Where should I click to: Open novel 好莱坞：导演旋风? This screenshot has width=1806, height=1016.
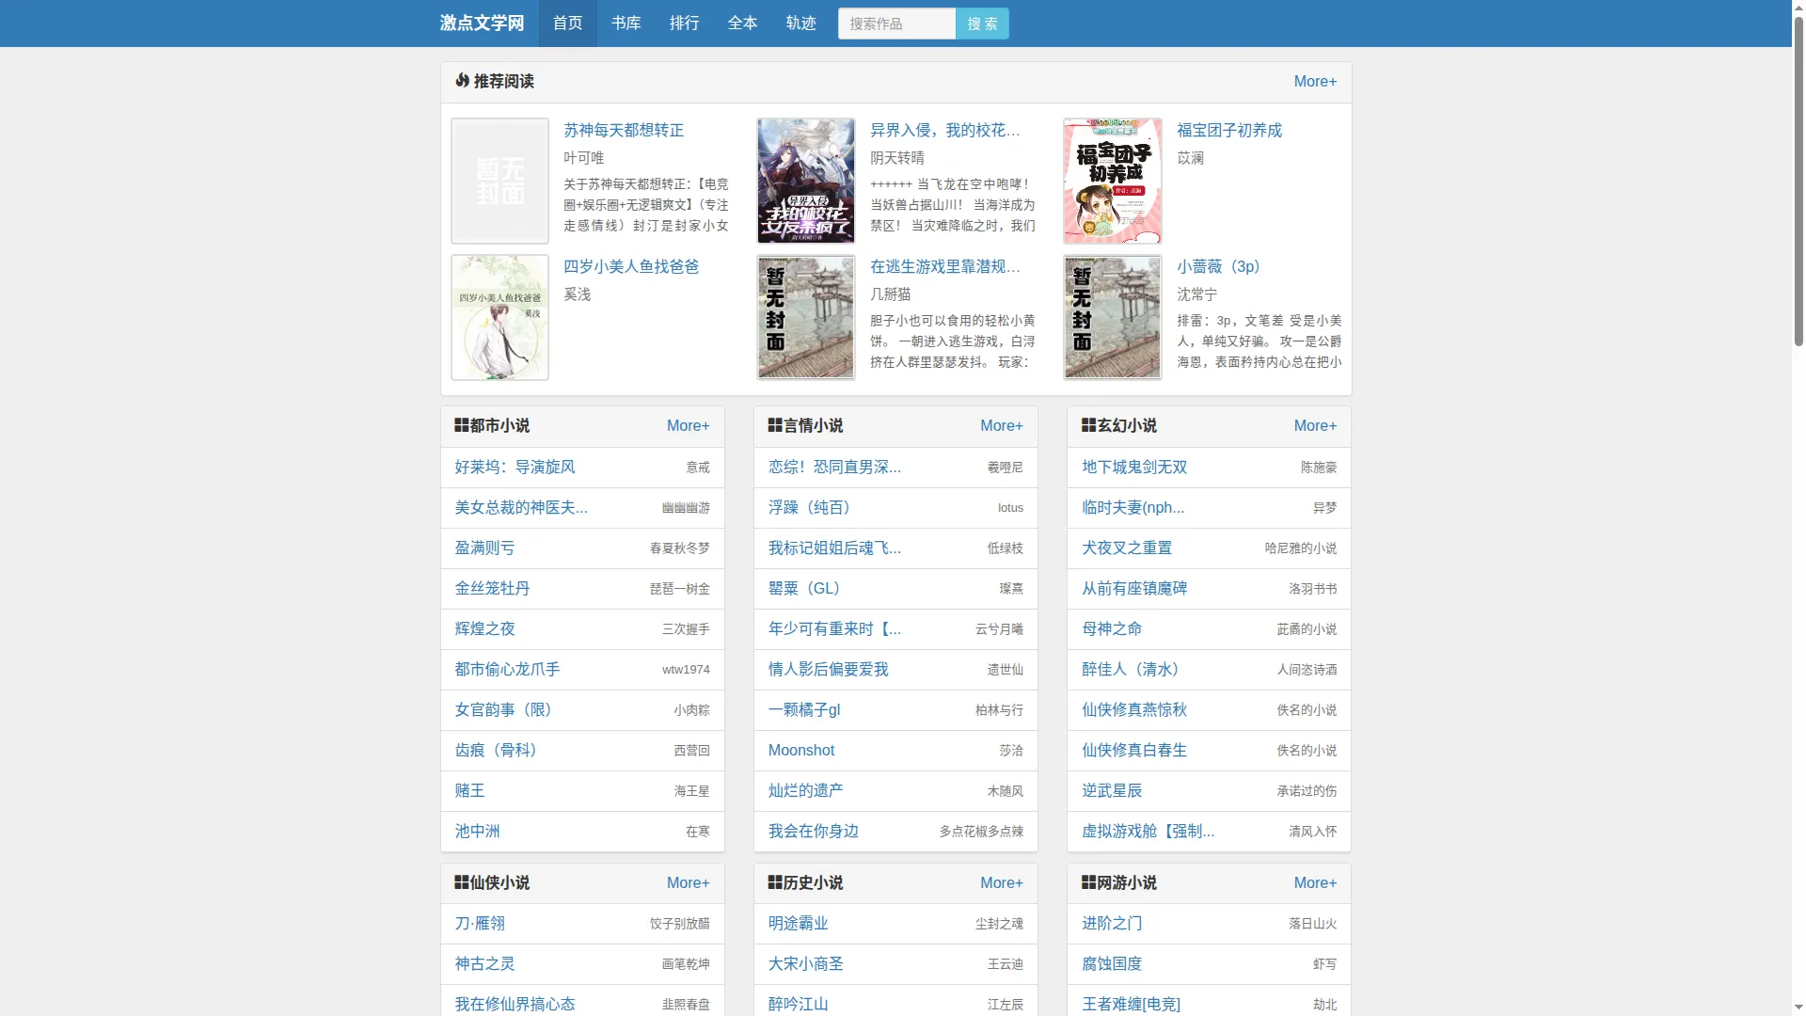pyautogui.click(x=515, y=467)
